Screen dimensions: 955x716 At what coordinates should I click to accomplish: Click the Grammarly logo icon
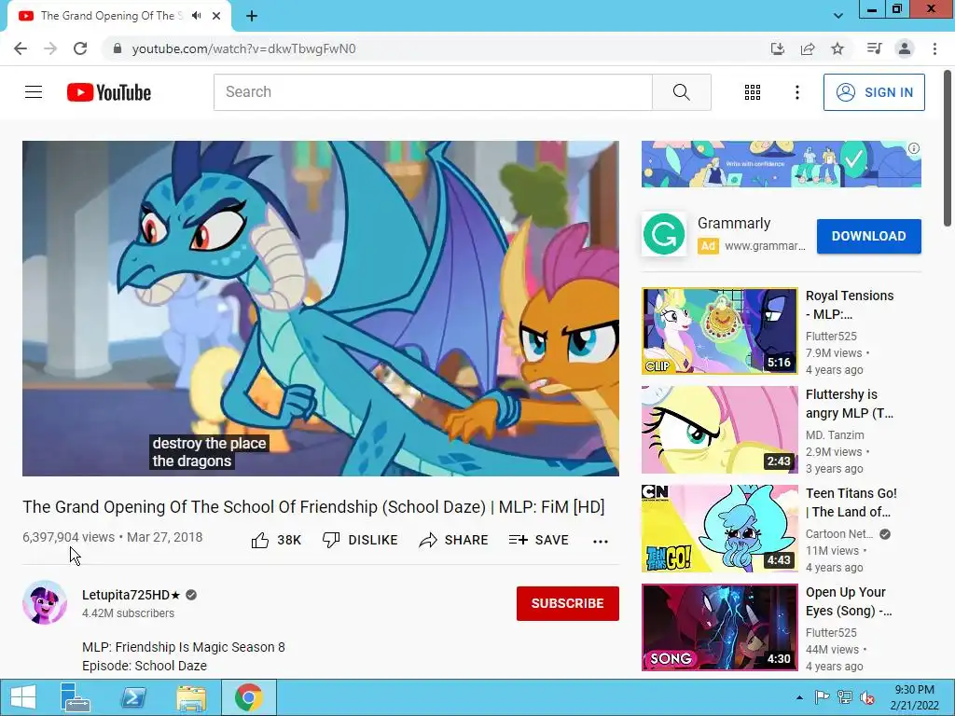[x=664, y=234]
